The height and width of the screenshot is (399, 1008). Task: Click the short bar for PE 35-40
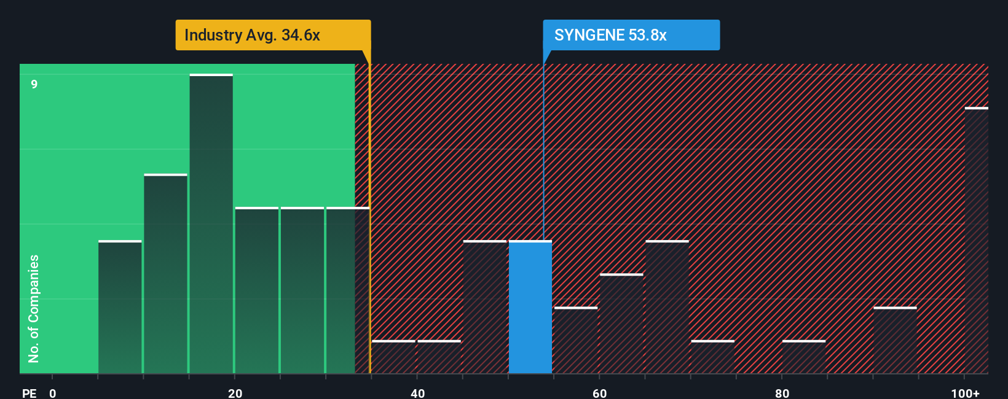394,357
